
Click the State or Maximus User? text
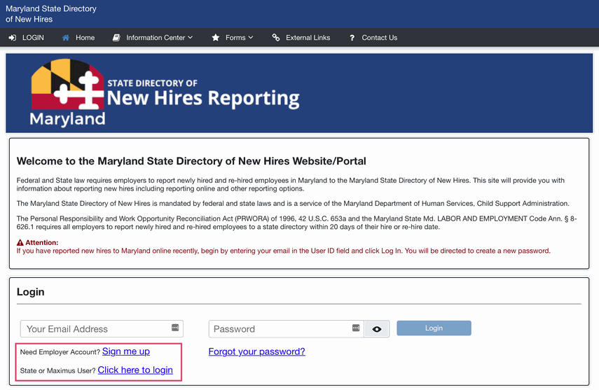coord(57,371)
